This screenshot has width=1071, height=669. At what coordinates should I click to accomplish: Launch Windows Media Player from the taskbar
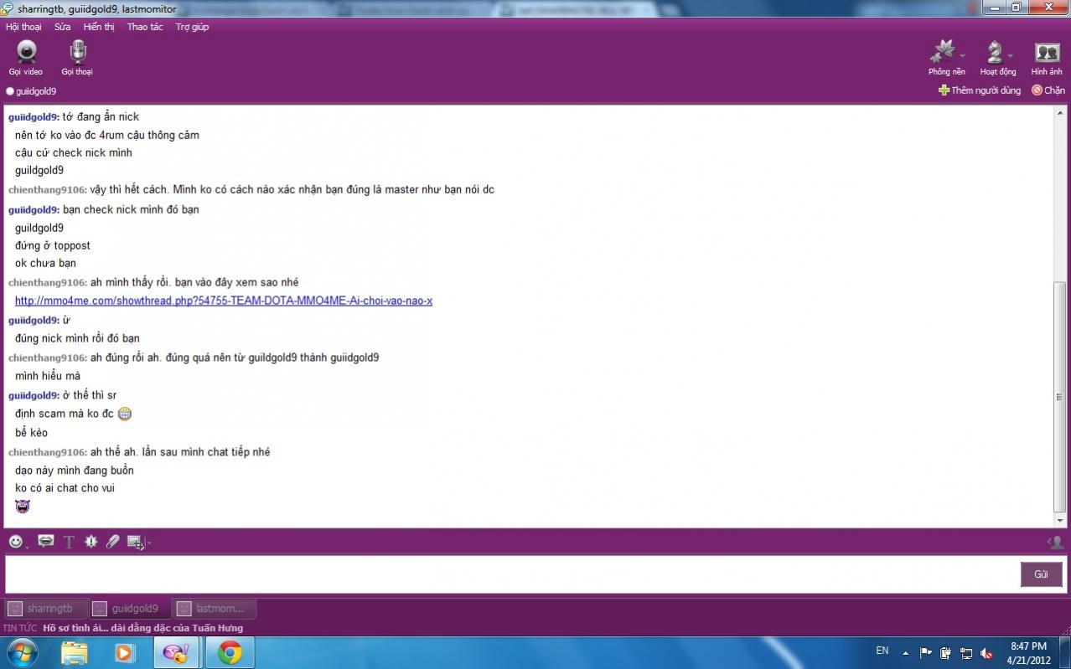click(125, 652)
